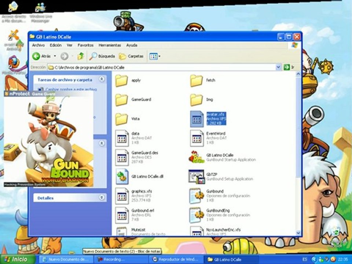Open the Herramientas menu
Image resolution: width=352 pixels, height=264 pixels.
[x=110, y=45]
